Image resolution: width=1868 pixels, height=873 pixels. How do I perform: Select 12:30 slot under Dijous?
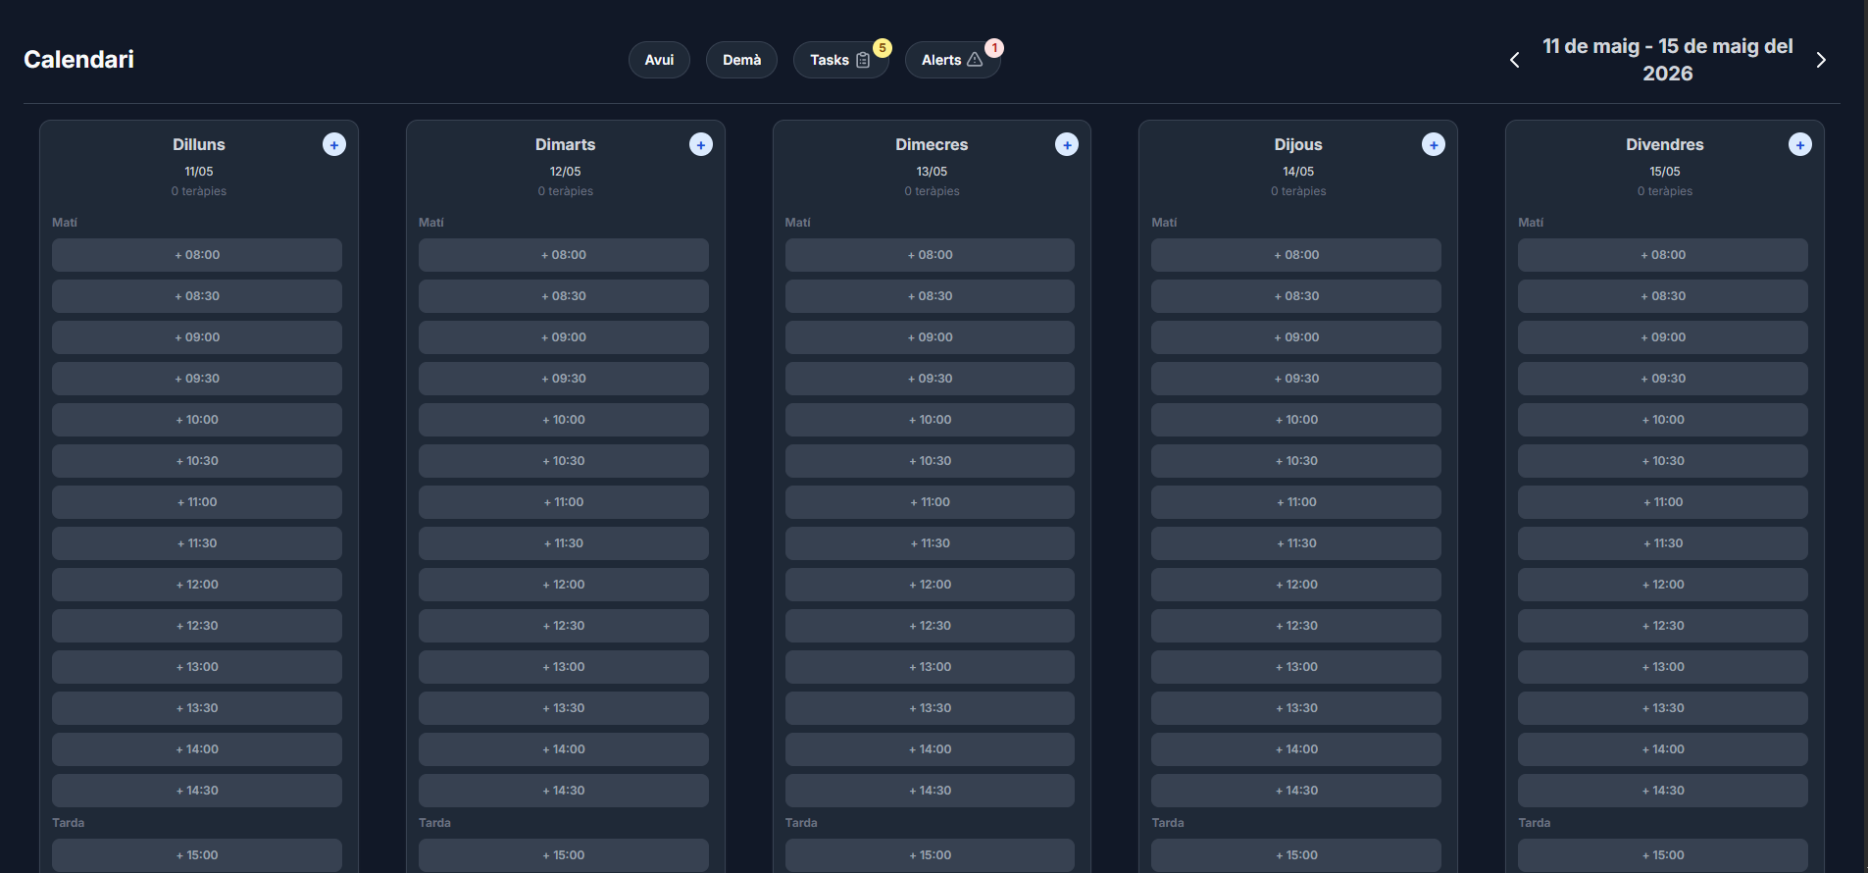click(1295, 626)
